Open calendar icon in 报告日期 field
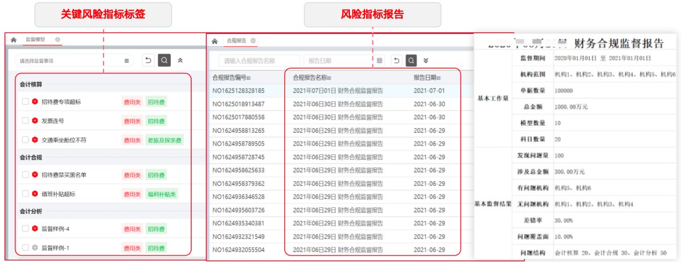Viewport: 681px width, 262px height. point(380,61)
